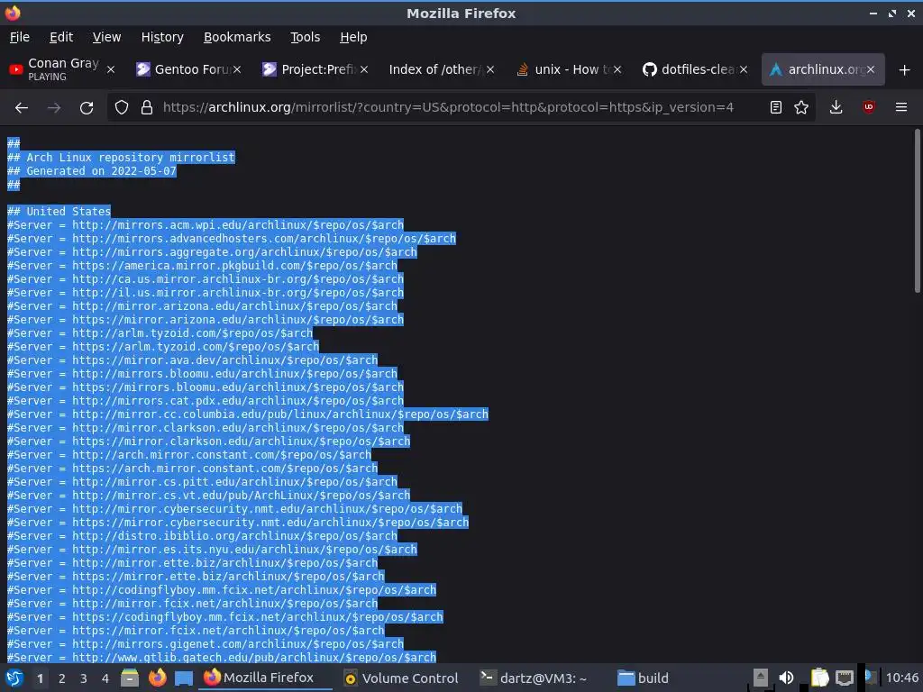
Task: Open the Bookmarks menu
Action: (x=237, y=37)
